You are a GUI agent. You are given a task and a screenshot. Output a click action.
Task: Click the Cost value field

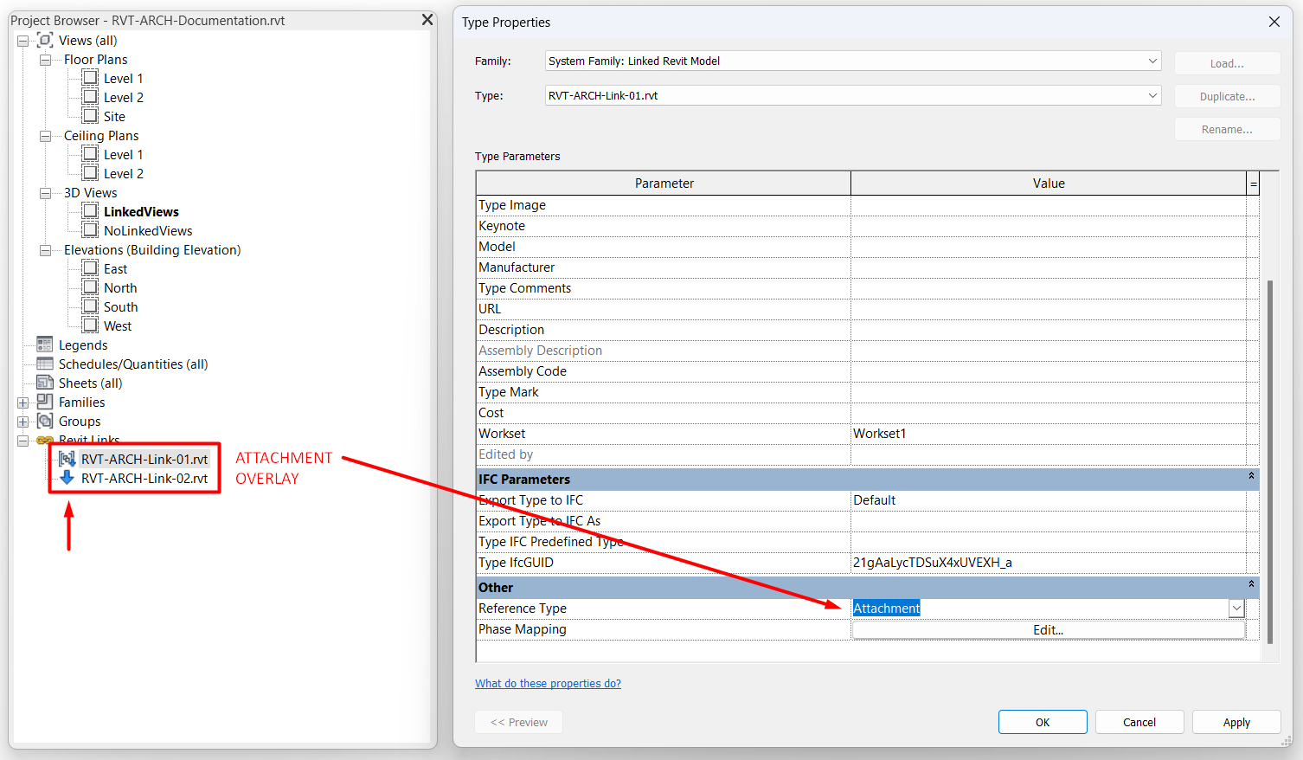coord(1049,413)
